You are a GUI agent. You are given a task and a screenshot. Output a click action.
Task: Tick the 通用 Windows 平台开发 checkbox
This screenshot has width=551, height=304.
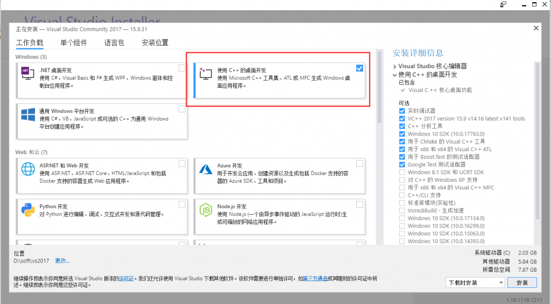(182, 109)
